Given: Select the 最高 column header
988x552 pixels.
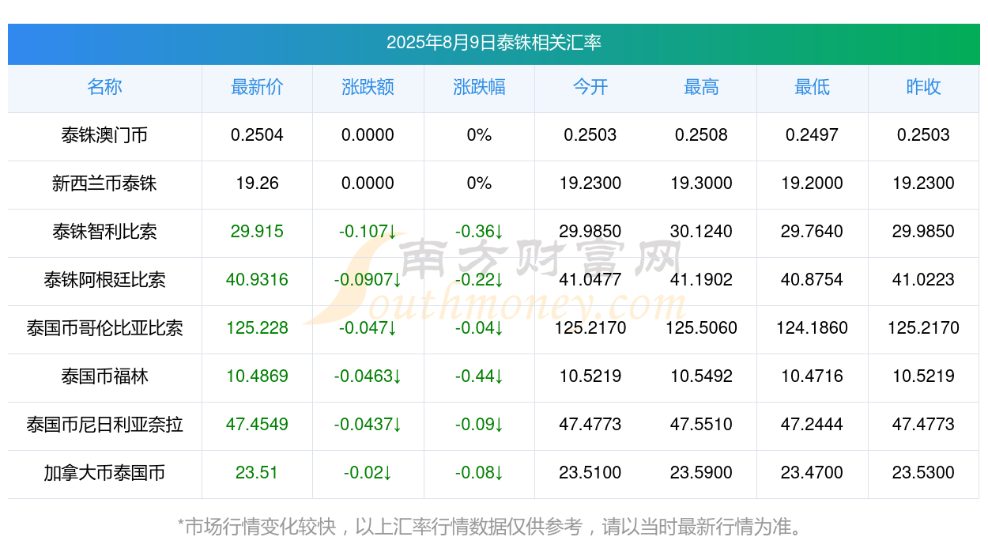Looking at the screenshot, I should (x=701, y=87).
